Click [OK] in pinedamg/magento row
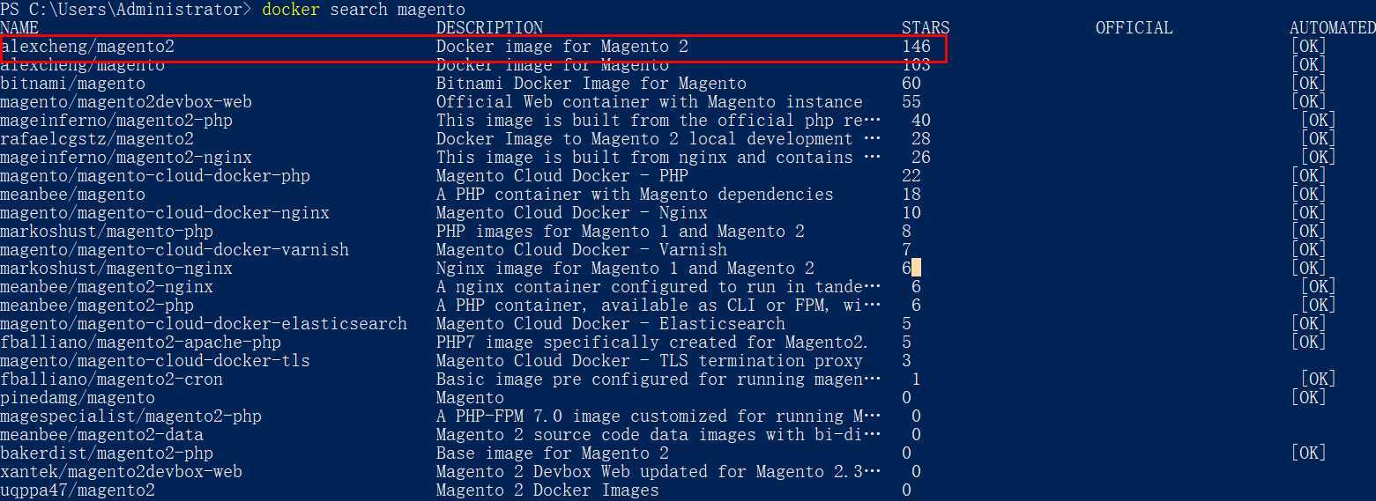 tap(1308, 398)
